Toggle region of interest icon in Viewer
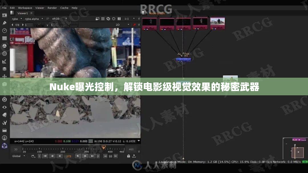This screenshot has height=173, width=308. pyautogui.click(x=114, y=19)
